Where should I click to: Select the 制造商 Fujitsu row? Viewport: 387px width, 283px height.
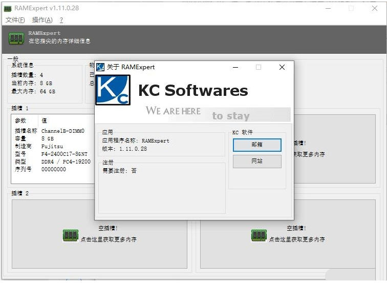pos(51,146)
